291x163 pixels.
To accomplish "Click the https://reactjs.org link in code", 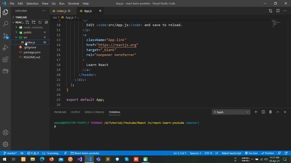I will pos(117,45).
